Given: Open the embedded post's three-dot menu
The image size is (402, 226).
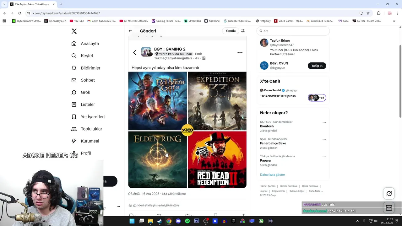Looking at the screenshot, I should pyautogui.click(x=240, y=52).
